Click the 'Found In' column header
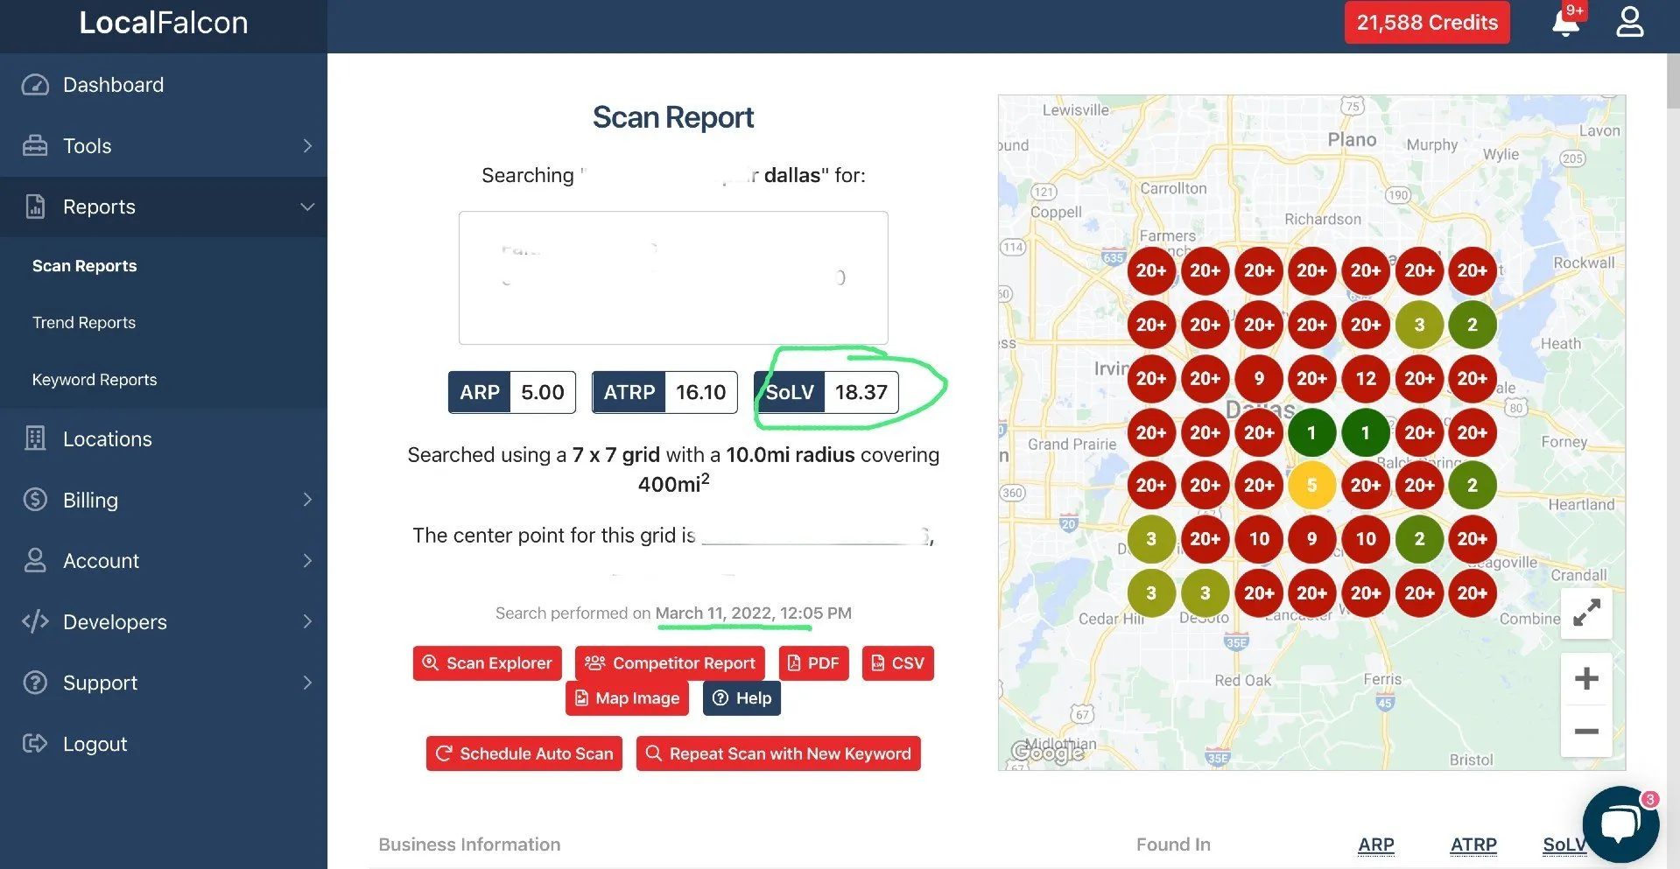The width and height of the screenshot is (1680, 869). pyautogui.click(x=1173, y=844)
